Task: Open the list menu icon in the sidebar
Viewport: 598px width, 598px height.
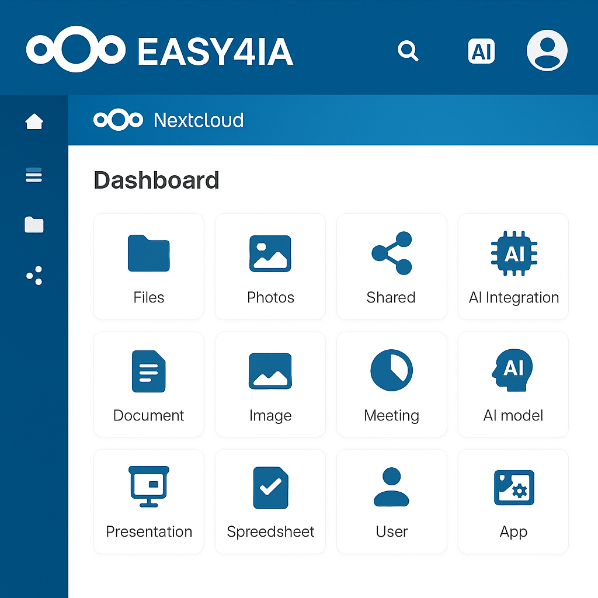Action: [x=34, y=175]
